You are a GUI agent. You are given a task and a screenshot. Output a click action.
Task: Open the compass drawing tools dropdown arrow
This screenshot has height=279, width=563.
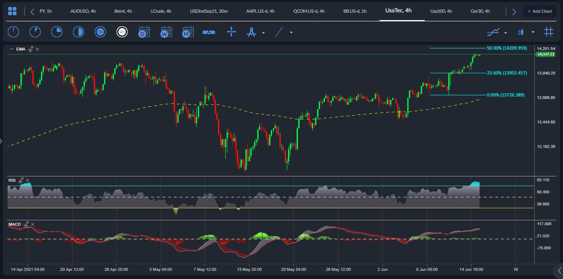click(263, 32)
